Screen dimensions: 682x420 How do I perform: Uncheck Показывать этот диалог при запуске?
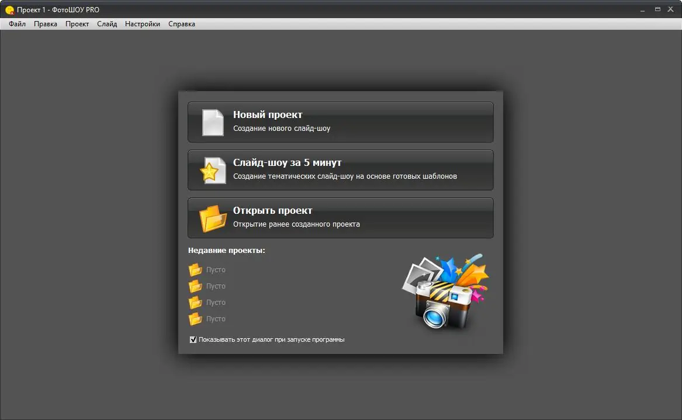coord(193,339)
